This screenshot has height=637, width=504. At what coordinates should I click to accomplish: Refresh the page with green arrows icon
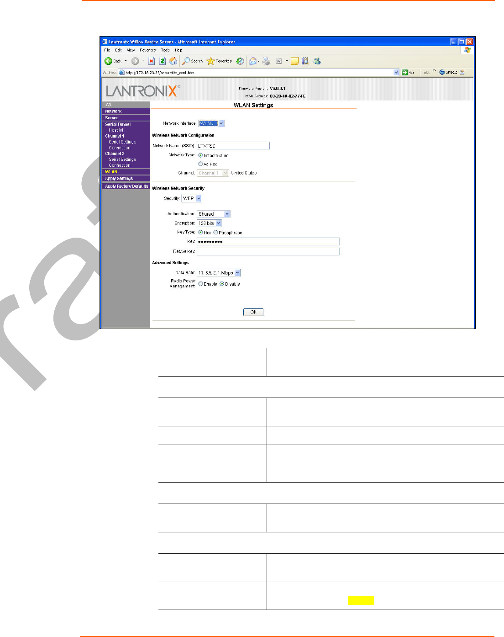click(x=162, y=61)
